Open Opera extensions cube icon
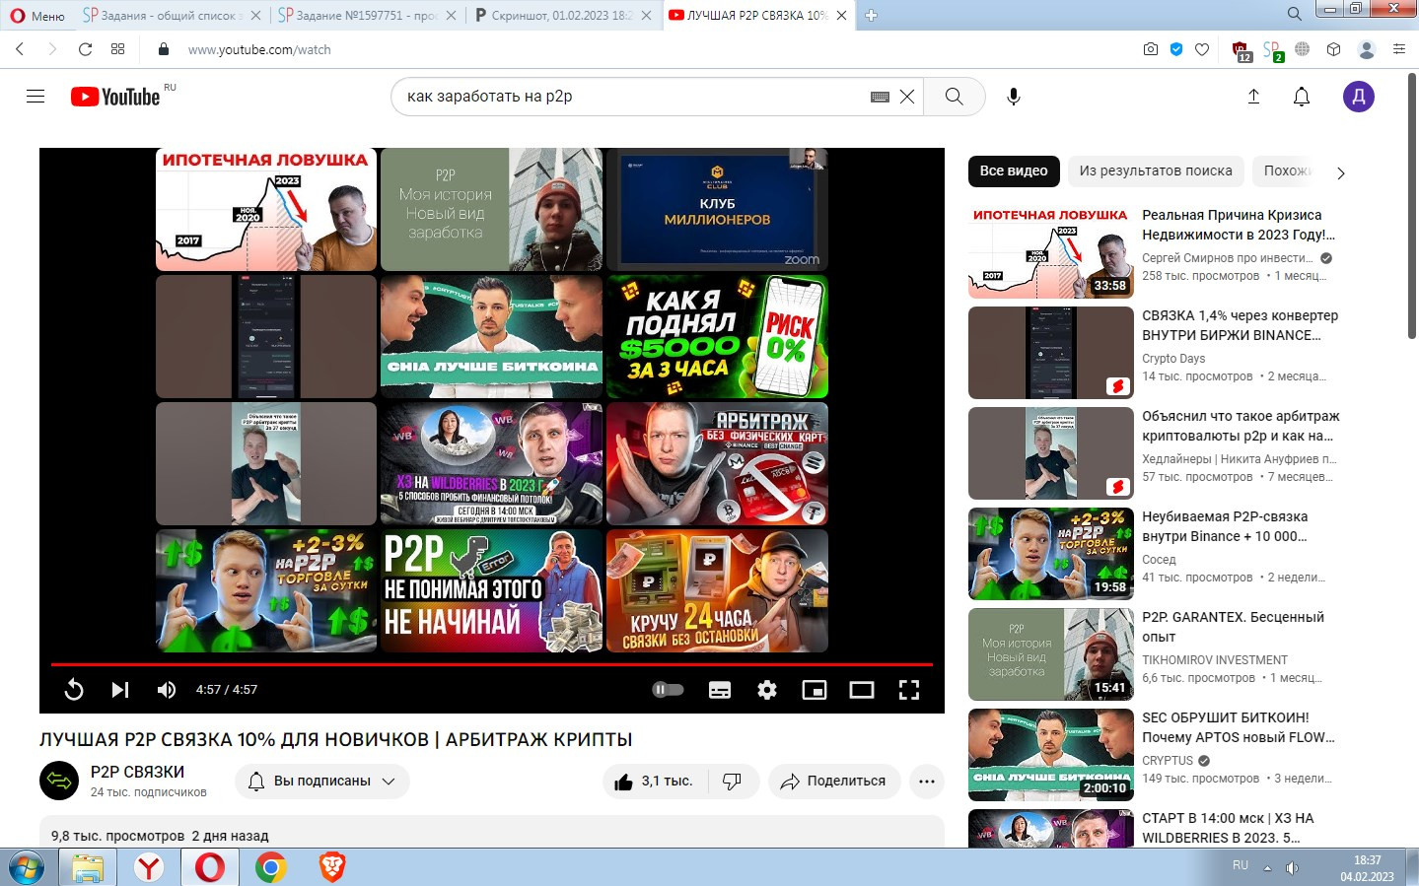Viewport: 1419px width, 886px height. point(1333,49)
